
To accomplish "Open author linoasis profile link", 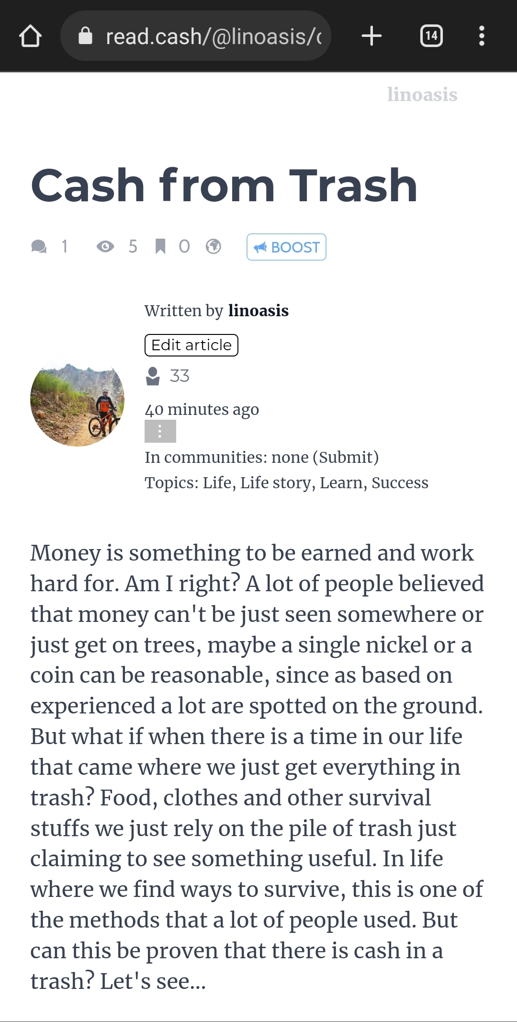I will pyautogui.click(x=258, y=310).
